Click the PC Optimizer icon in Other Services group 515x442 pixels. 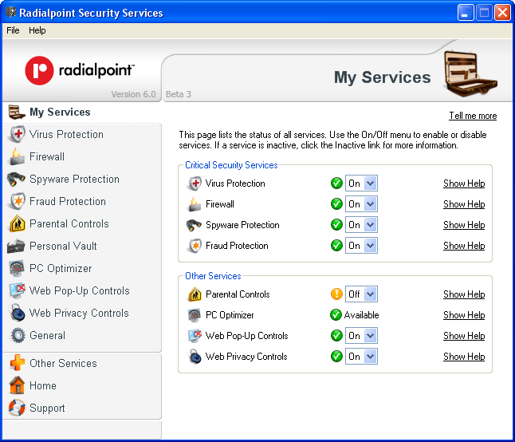click(194, 315)
